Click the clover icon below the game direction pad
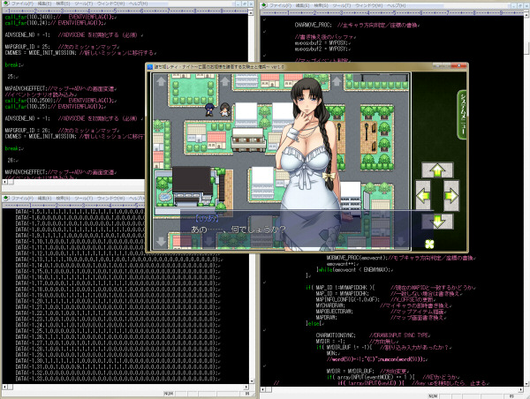Image resolution: width=530 pixels, height=399 pixels. point(429,244)
